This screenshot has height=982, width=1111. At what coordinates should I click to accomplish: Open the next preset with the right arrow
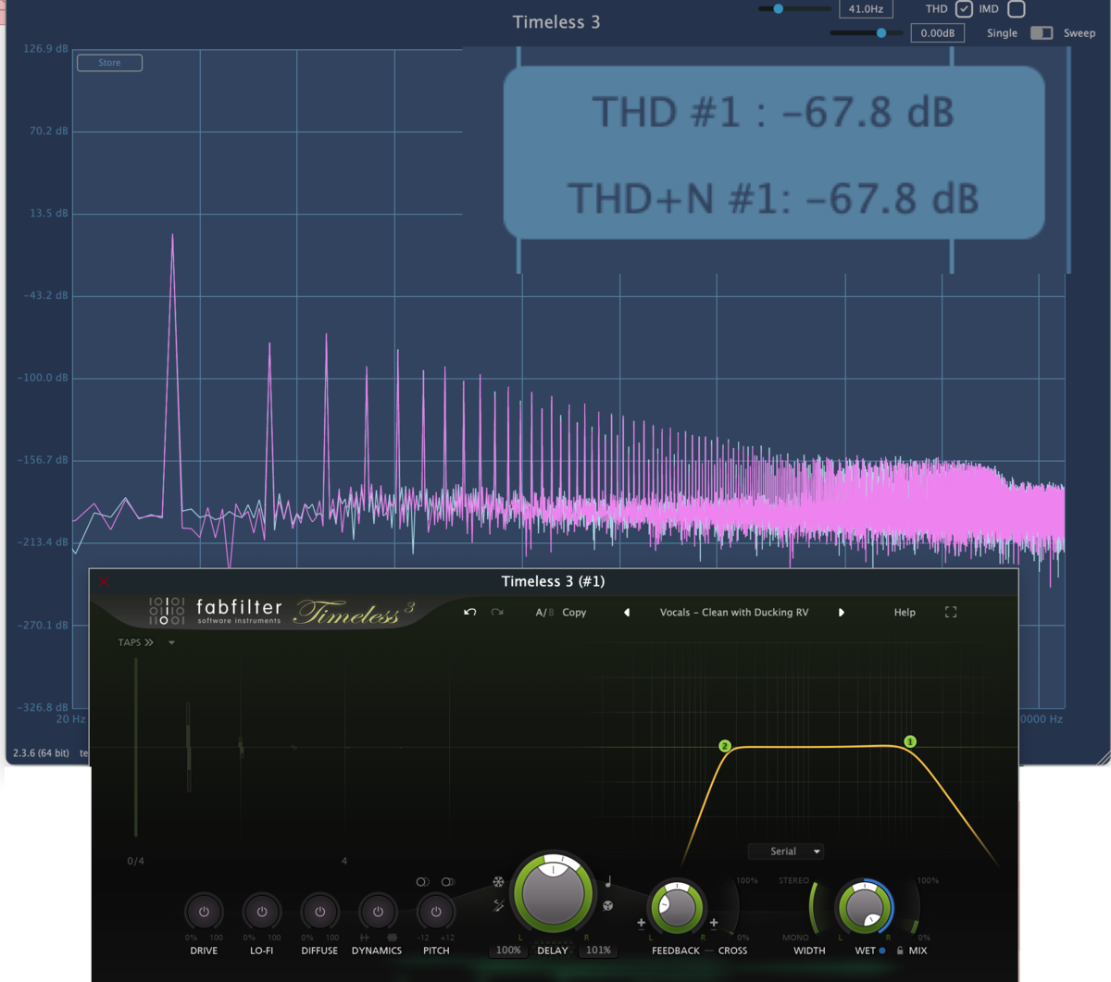(841, 612)
